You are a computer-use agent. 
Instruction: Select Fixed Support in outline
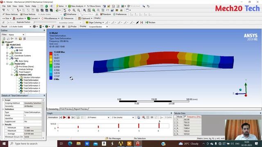[25, 72]
